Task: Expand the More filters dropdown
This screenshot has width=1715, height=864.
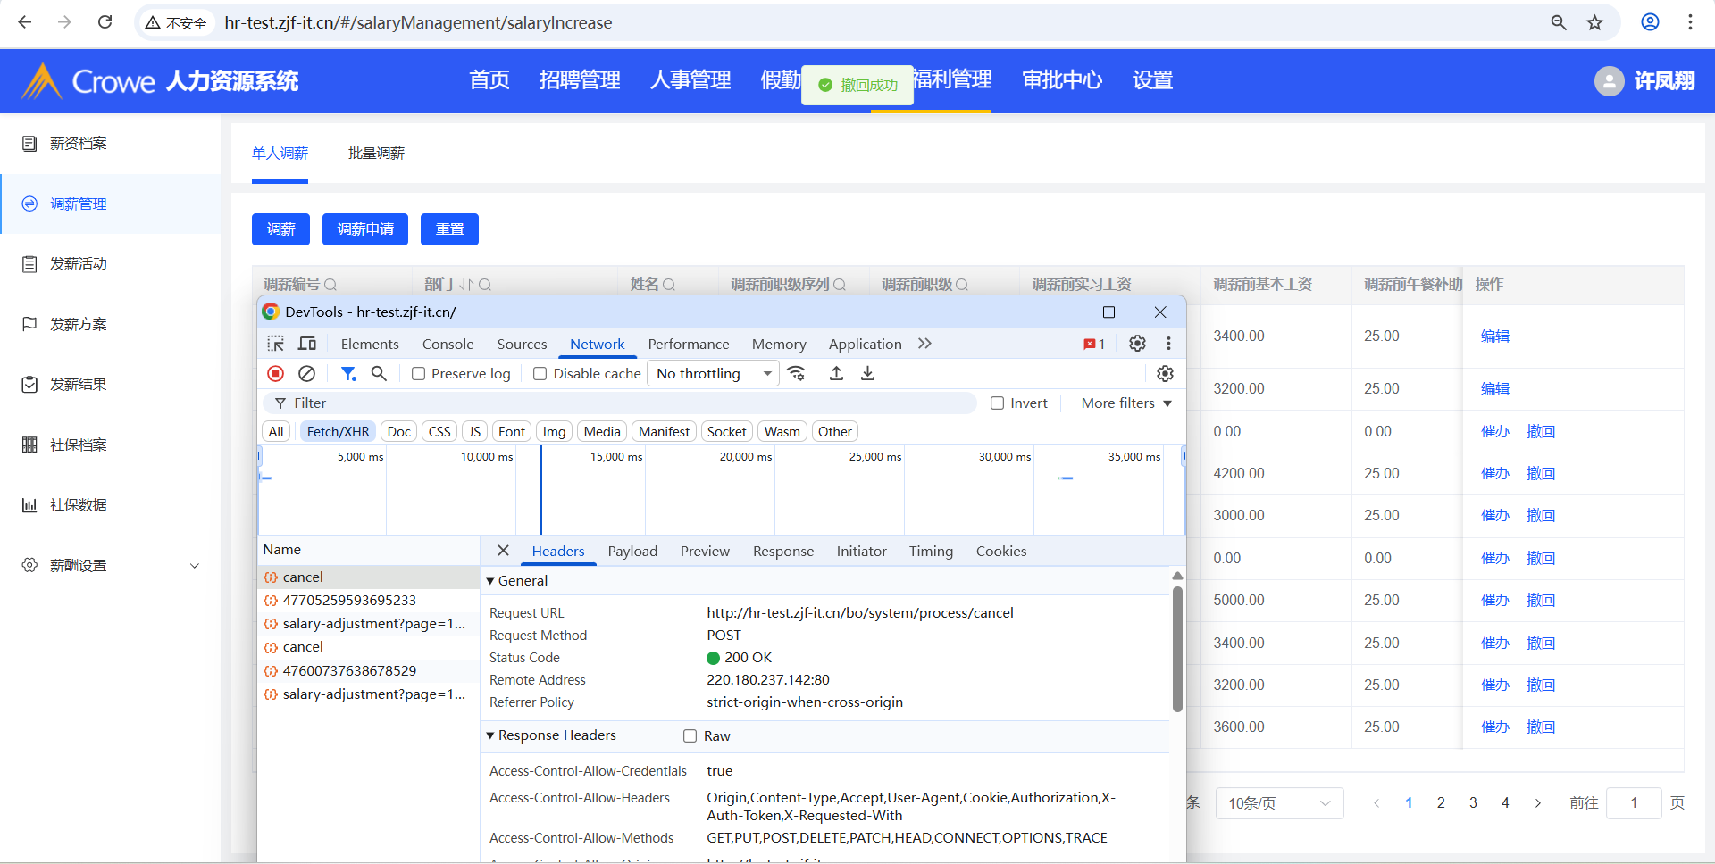Action: [1125, 403]
